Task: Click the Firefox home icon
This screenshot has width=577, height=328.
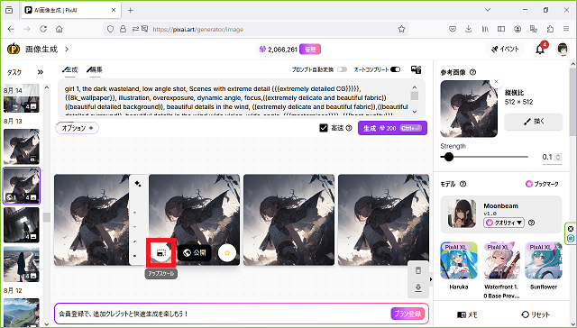Action: click(60, 29)
